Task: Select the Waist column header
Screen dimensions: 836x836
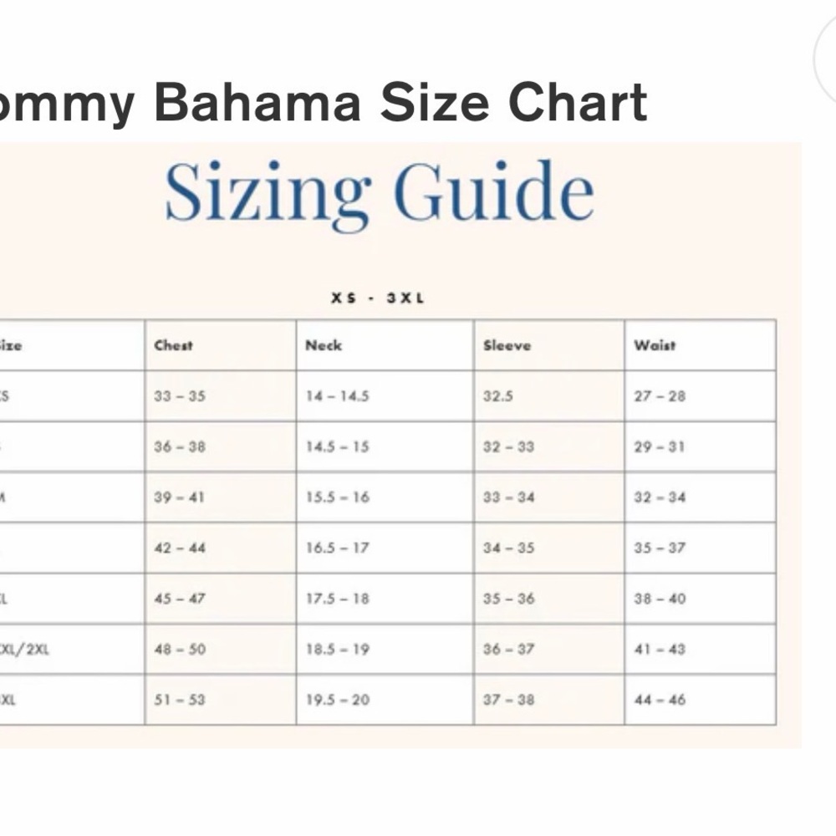Action: click(700, 345)
